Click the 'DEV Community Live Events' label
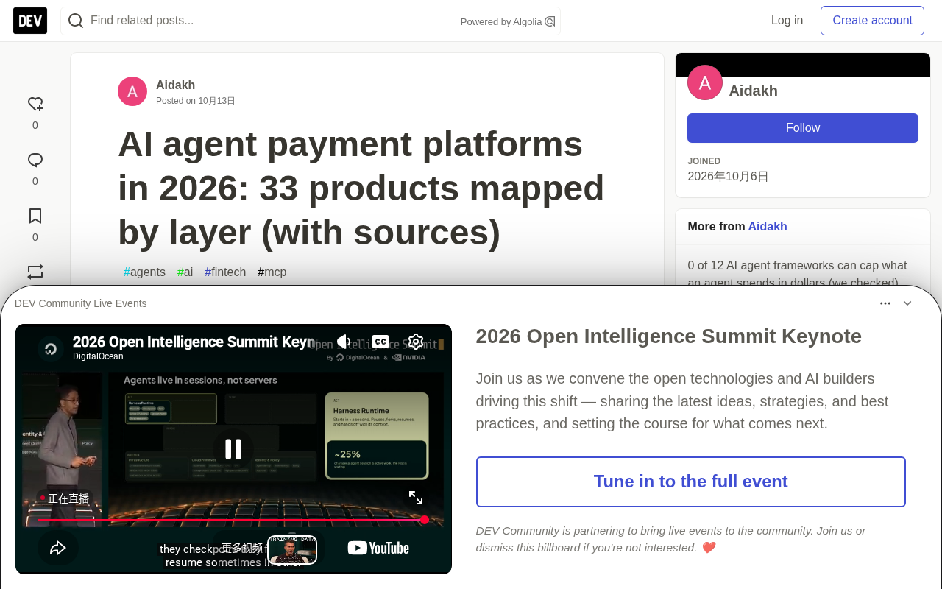 coord(81,303)
